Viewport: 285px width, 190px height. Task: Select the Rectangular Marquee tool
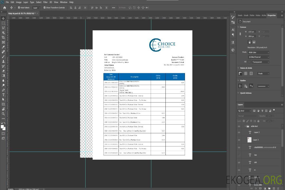3,23
